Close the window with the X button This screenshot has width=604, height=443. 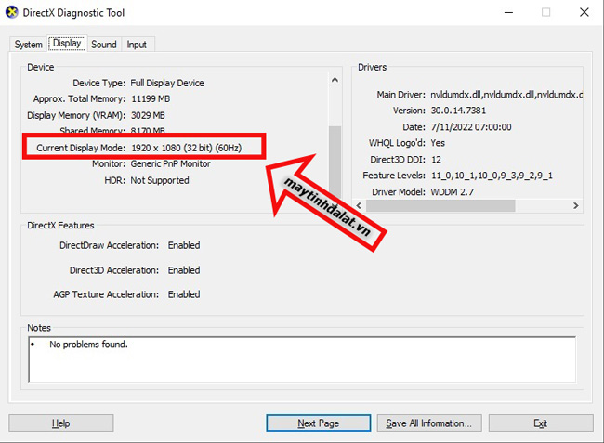pos(584,13)
